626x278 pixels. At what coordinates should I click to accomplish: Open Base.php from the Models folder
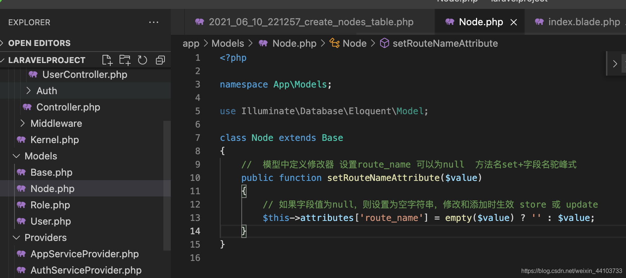(x=51, y=172)
